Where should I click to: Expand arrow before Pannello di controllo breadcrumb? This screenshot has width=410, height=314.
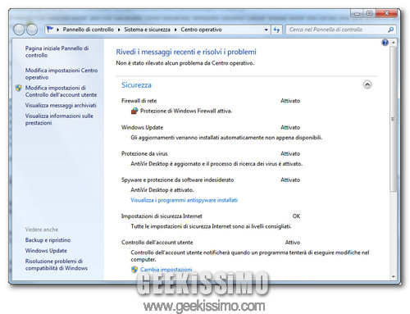(x=57, y=30)
